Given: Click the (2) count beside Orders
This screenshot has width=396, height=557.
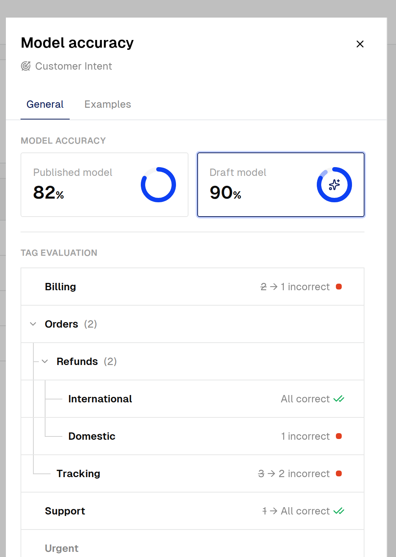Looking at the screenshot, I should point(91,324).
